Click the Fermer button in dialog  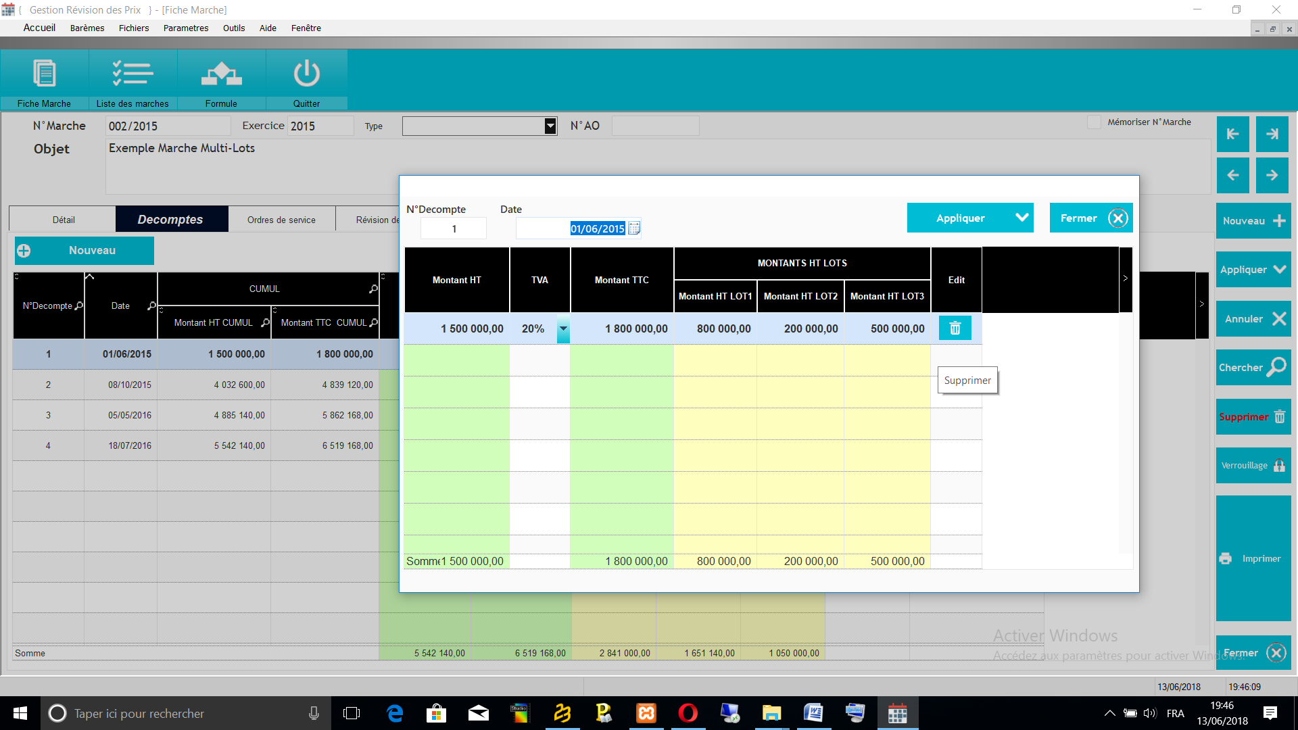tap(1090, 218)
